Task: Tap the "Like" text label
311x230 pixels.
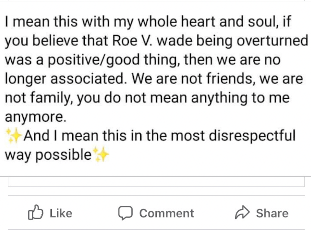Action: click(x=61, y=213)
